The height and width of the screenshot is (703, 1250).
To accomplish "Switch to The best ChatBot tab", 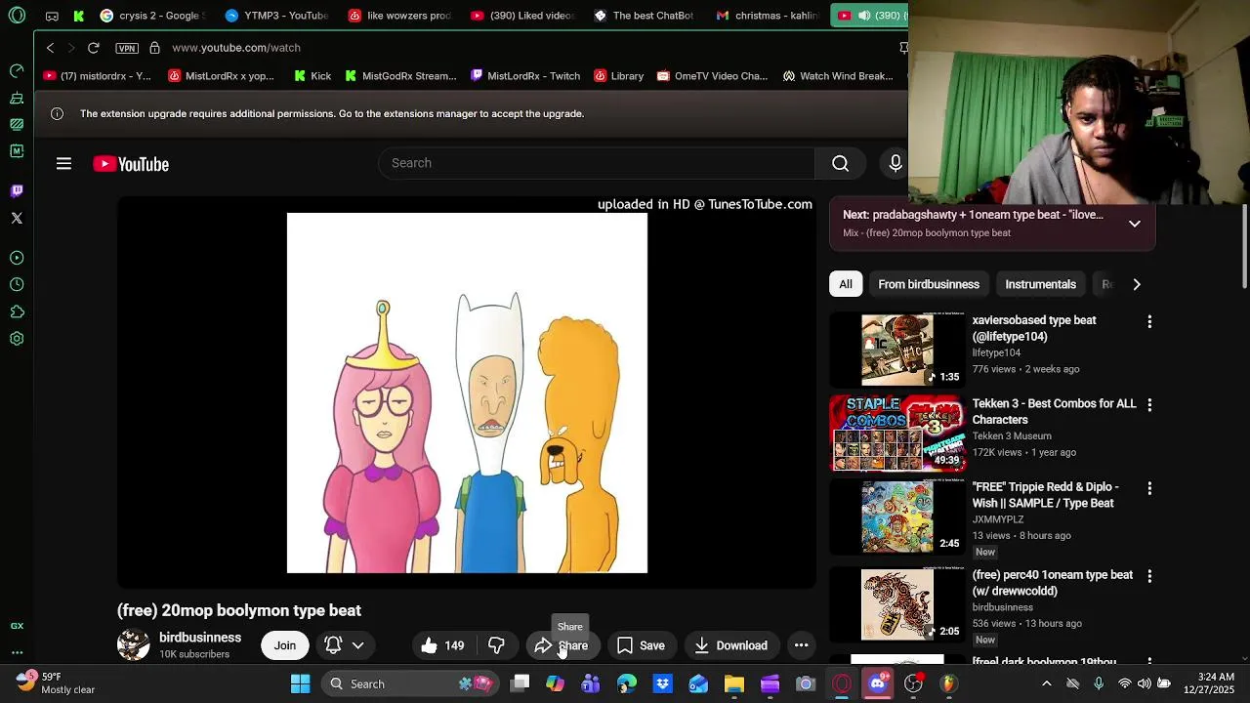I will coord(645,16).
